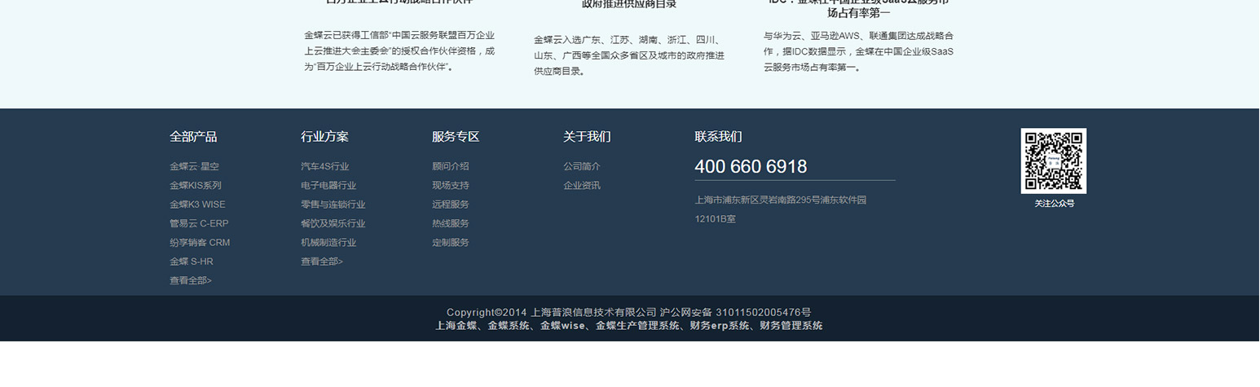Click the 全部产品 footer heading
The height and width of the screenshot is (387, 1260).
193,136
